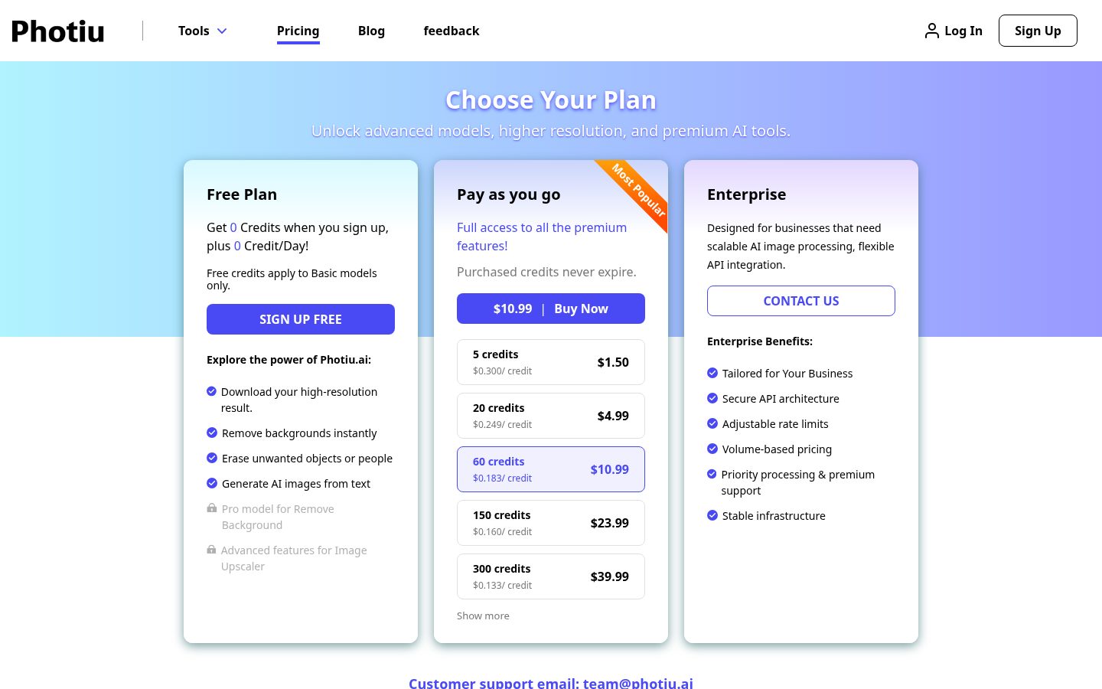Click lock icon beside Advanced features for Image Upscaler
This screenshot has width=1102, height=689.
212,550
